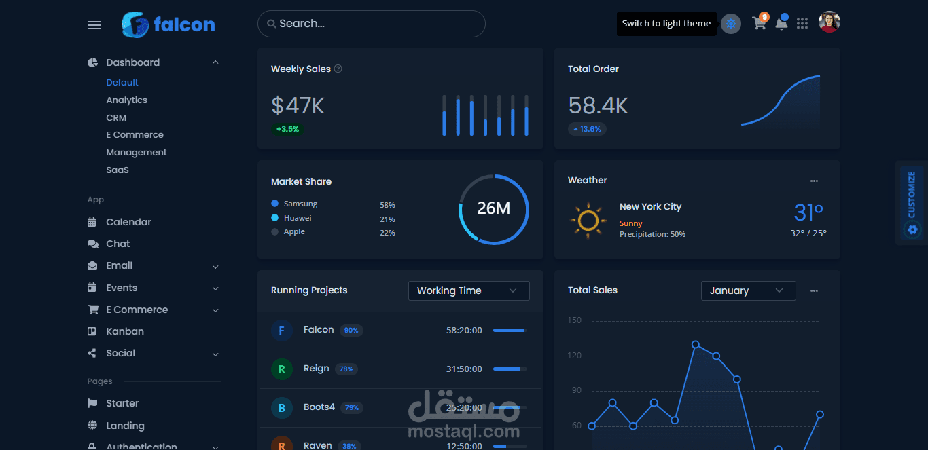The width and height of the screenshot is (928, 450).
Task: Click the Falcon 90% badge
Action: coord(351,331)
